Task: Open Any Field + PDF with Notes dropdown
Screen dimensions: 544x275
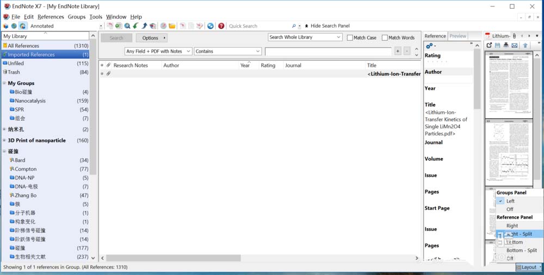Action: point(158,51)
